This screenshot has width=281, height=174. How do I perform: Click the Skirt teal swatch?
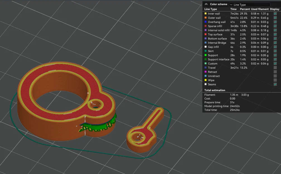tap(205, 51)
